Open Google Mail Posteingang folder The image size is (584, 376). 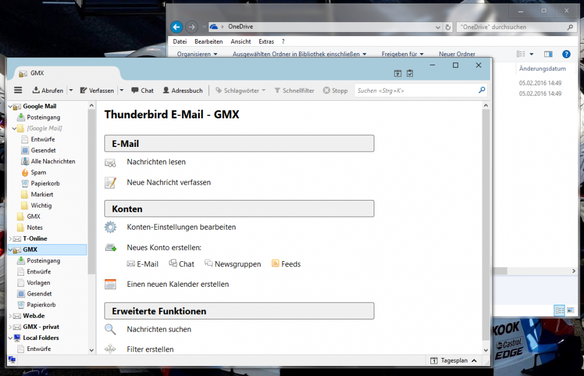(43, 117)
